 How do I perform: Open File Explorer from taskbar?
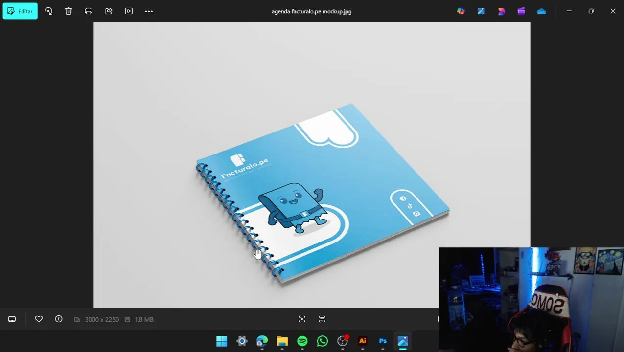282,341
